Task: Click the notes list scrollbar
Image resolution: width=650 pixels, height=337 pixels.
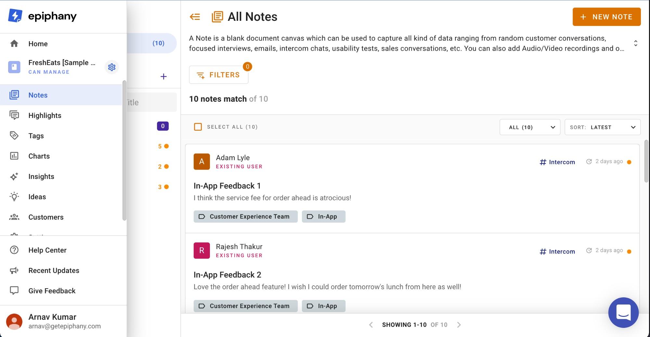Action: click(x=646, y=161)
